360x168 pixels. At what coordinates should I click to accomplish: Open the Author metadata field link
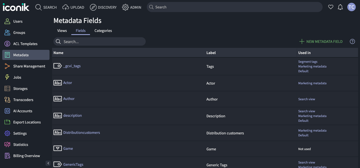[x=69, y=99]
